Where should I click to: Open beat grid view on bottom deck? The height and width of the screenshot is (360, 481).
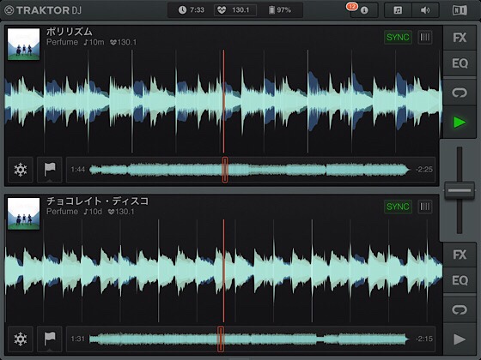pos(425,207)
